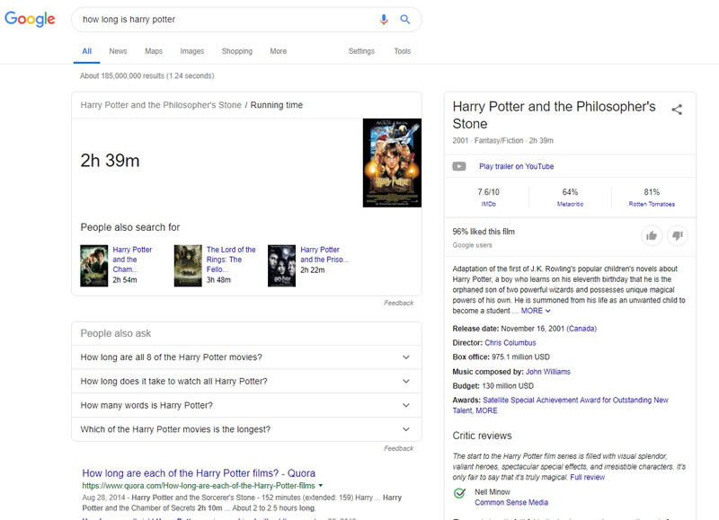Click '96% liked this film' text
719x520 pixels.
coord(484,232)
